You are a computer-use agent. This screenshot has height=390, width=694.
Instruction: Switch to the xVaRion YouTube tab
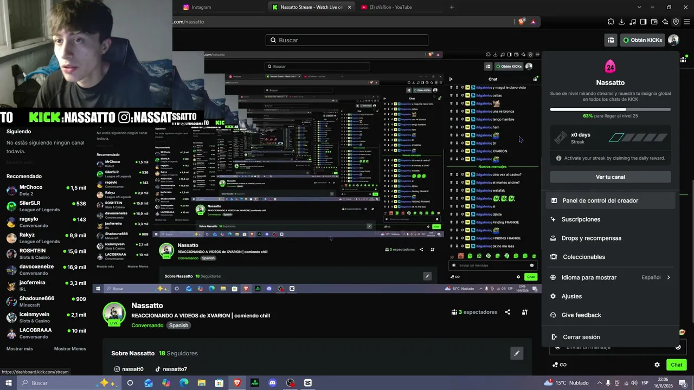coord(399,7)
